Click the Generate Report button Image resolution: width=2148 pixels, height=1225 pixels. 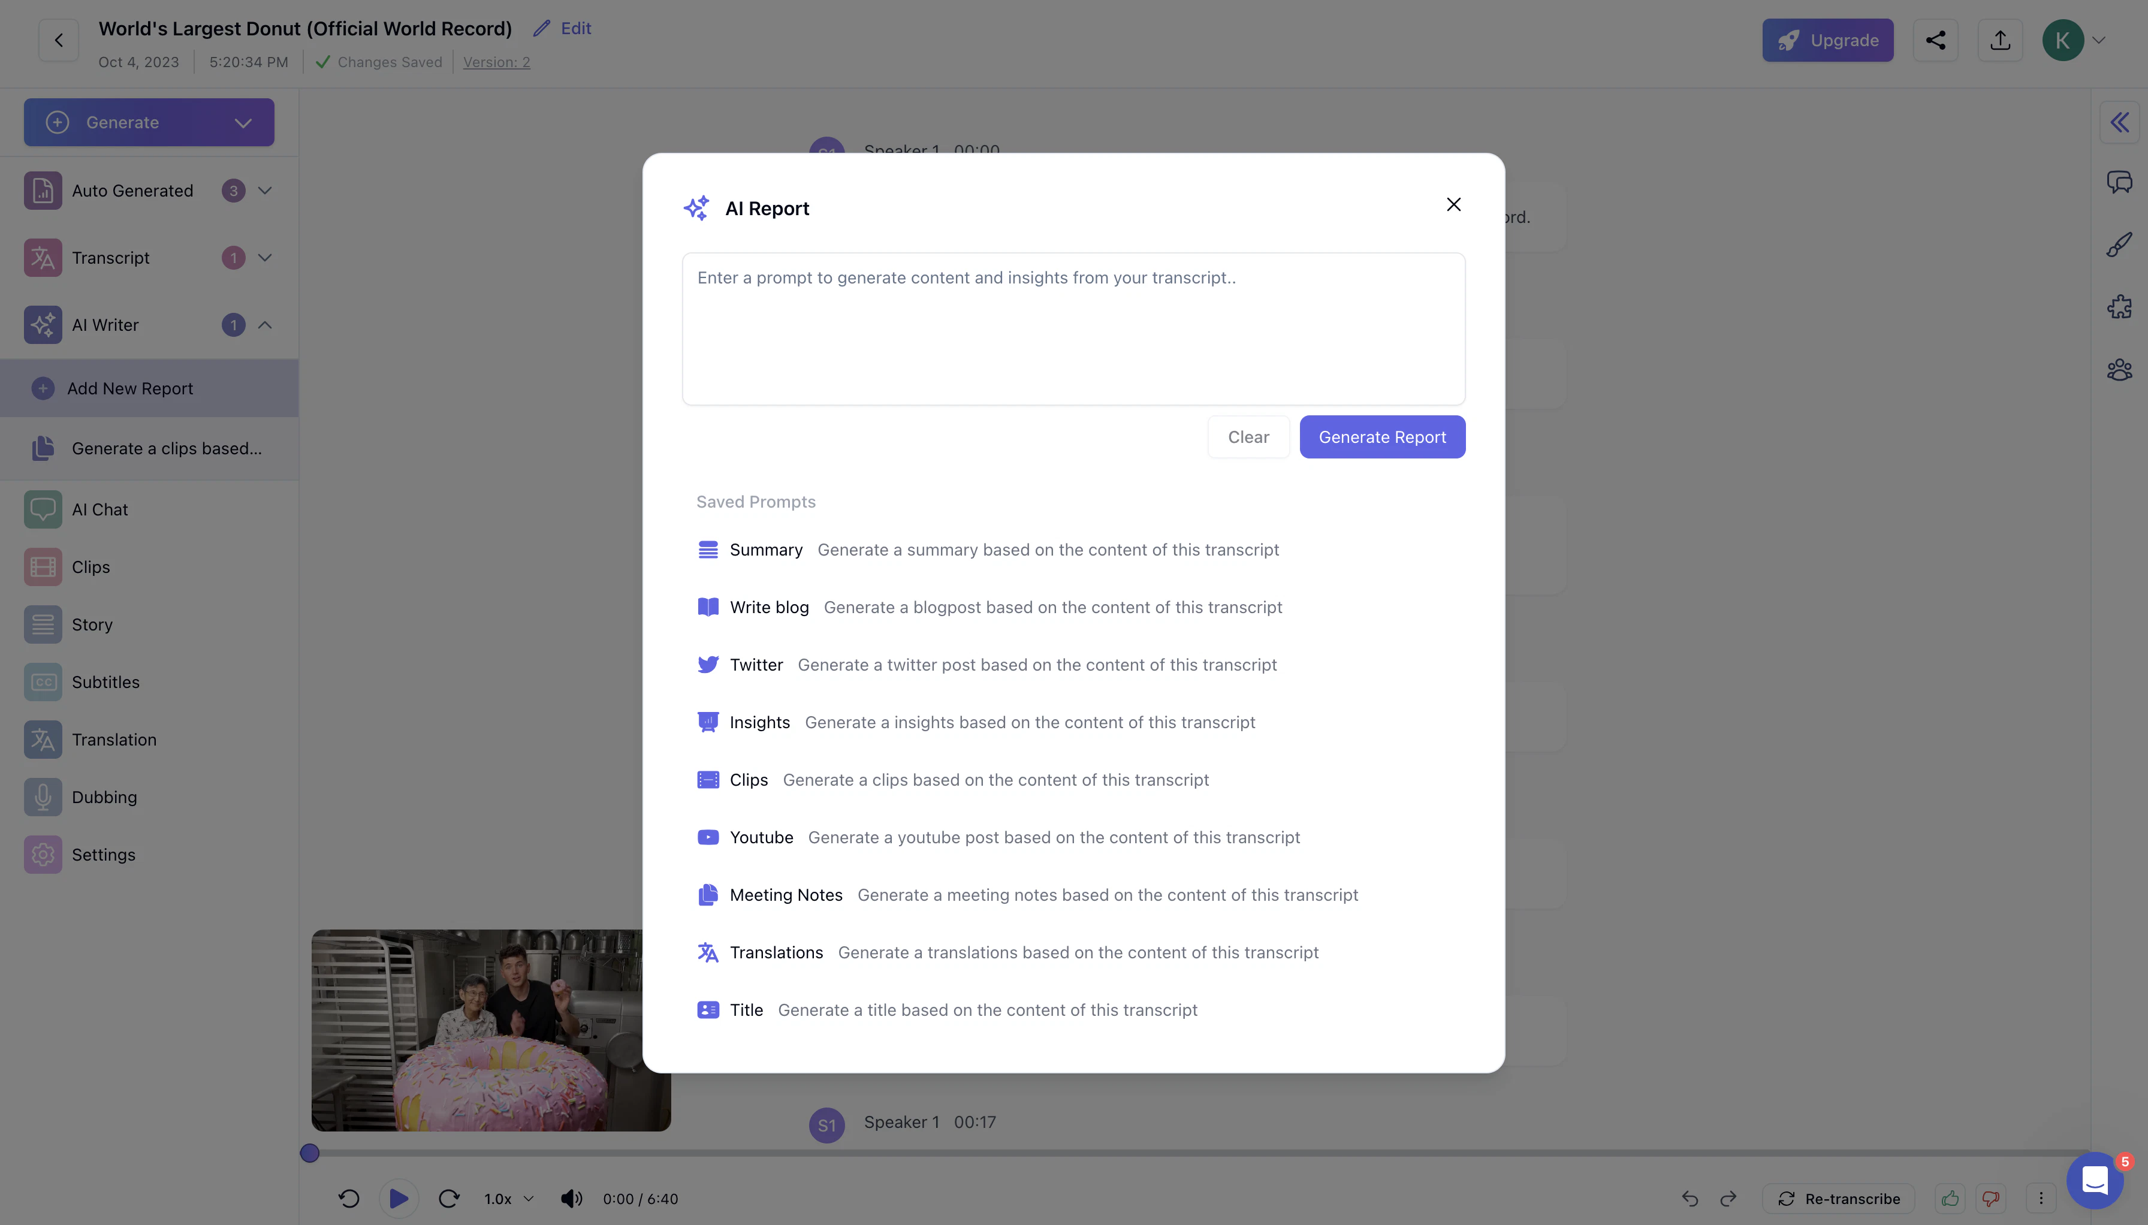[1381, 437]
